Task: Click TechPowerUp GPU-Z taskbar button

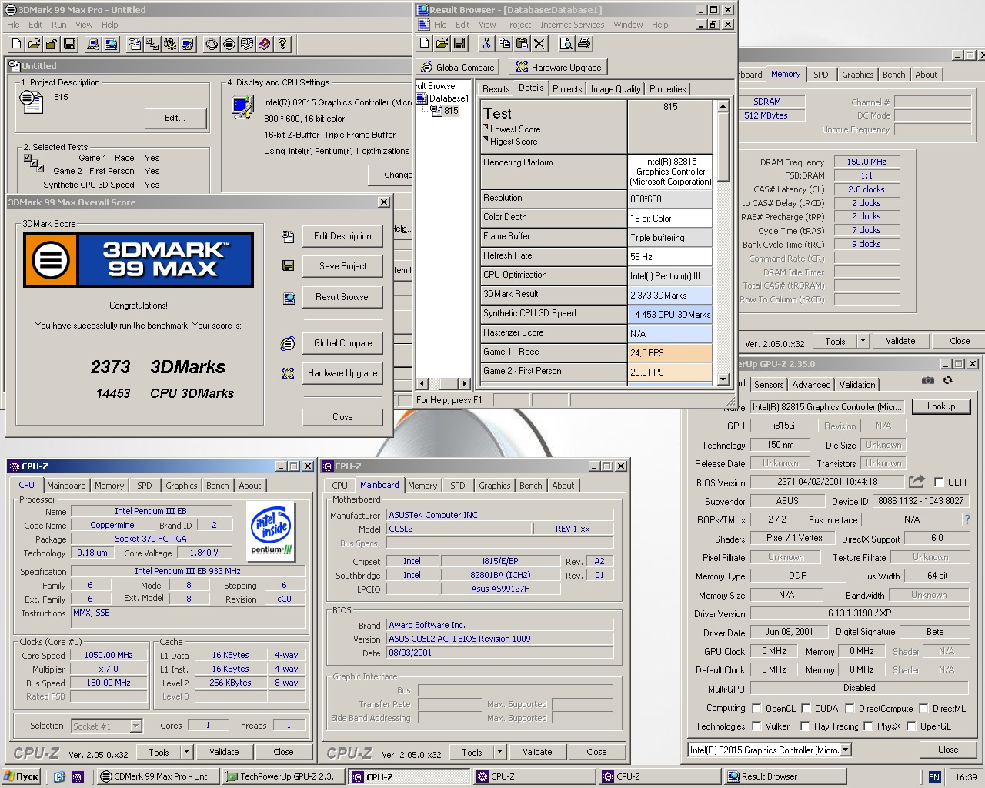Action: tap(282, 776)
